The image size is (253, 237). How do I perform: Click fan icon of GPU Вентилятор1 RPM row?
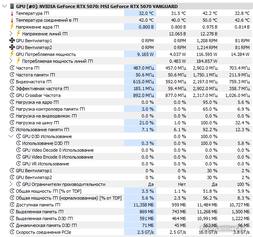point(12,41)
